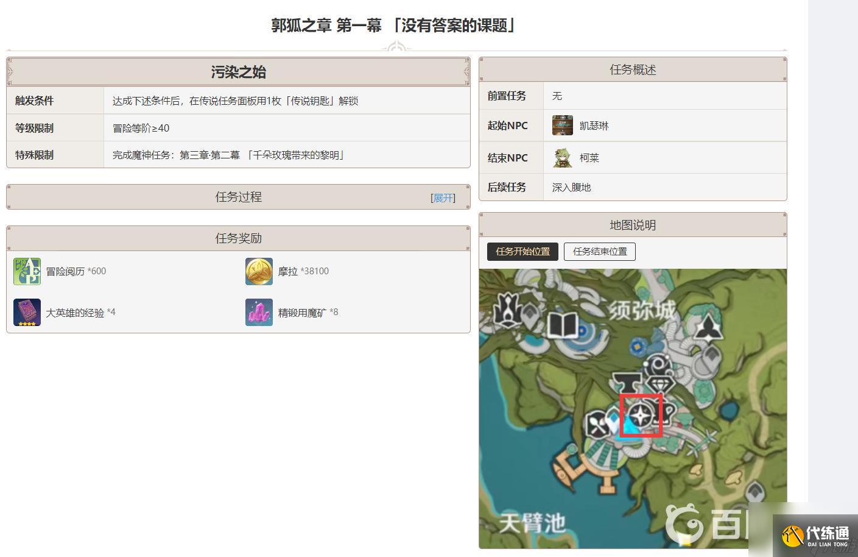This screenshot has width=858, height=557.
Task: Click the 大英雄的经验 purple book icon
Action: click(x=27, y=313)
